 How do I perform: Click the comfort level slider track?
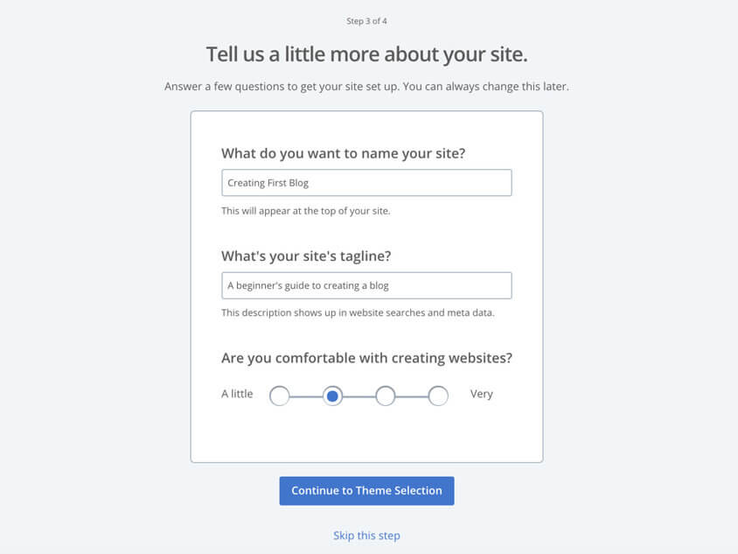[x=359, y=396]
